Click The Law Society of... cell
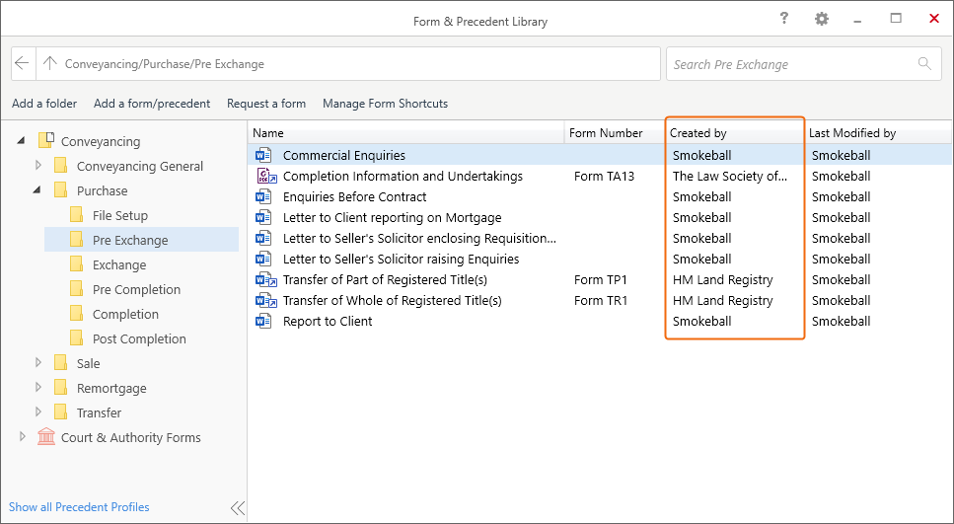The image size is (954, 524). (x=730, y=176)
